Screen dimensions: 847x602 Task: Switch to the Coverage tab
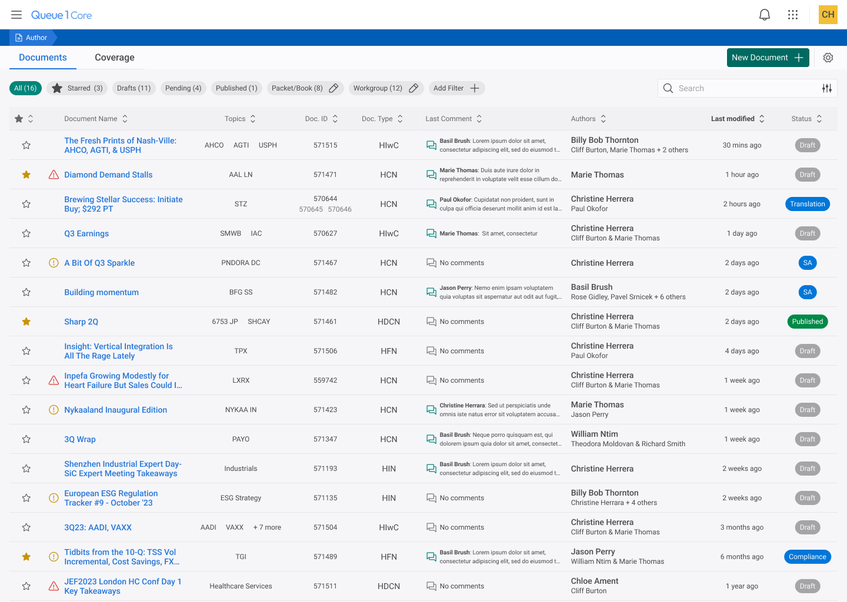115,58
